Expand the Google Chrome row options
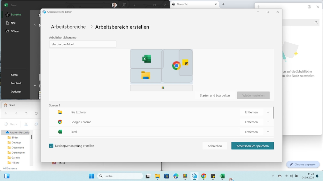This screenshot has height=181, width=323. tap(268, 122)
